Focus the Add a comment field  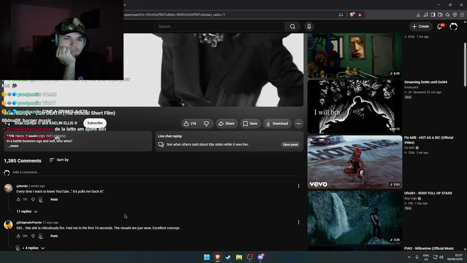156,172
